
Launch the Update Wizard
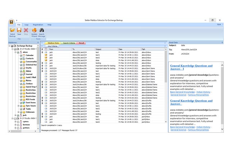34,32
